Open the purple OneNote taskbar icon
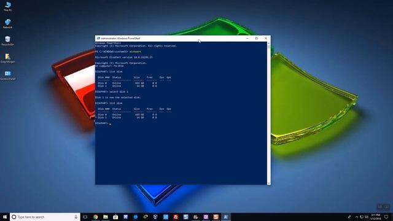This screenshot has height=221, width=393. [x=206, y=217]
